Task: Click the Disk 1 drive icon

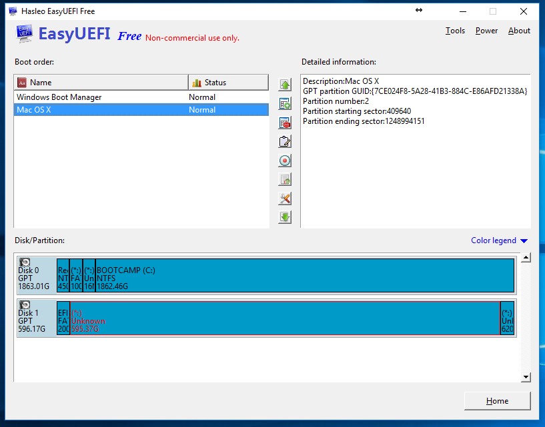Action: (x=25, y=305)
